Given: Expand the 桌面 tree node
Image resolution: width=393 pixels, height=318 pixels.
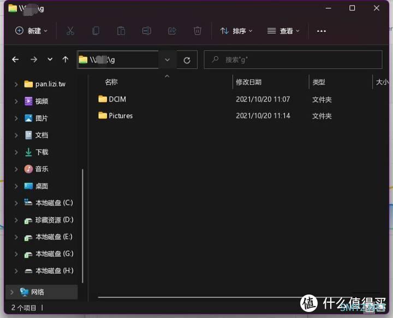Looking at the screenshot, I should pyautogui.click(x=16, y=186).
